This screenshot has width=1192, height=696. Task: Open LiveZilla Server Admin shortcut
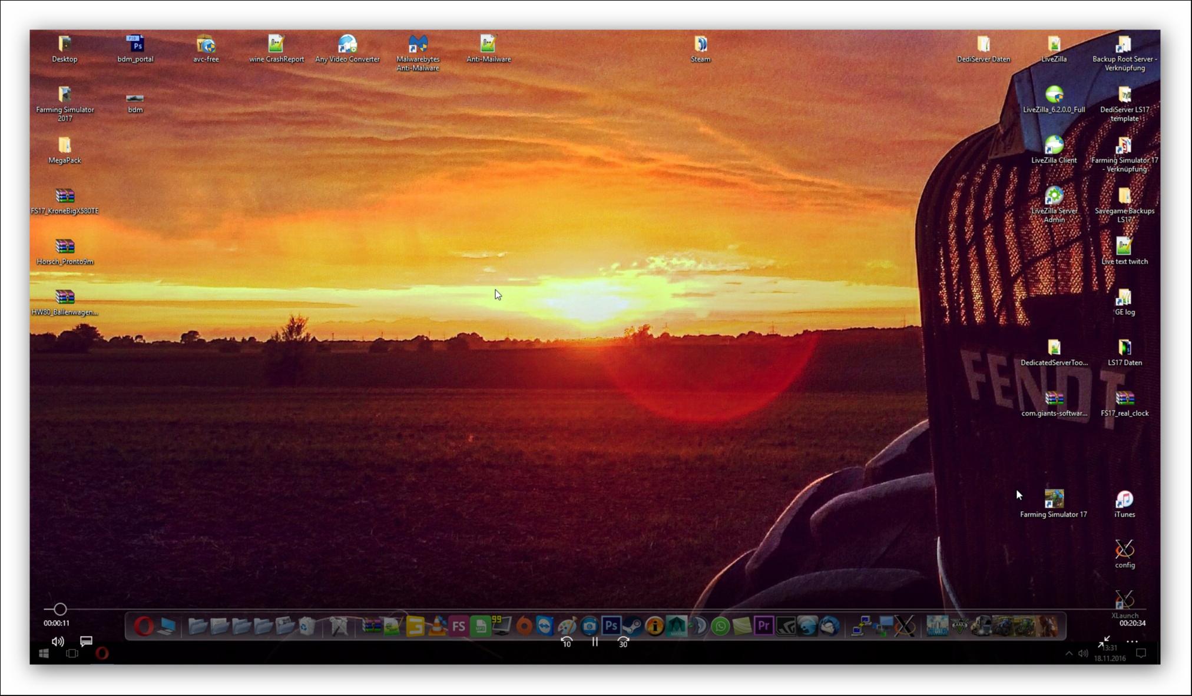(x=1054, y=205)
